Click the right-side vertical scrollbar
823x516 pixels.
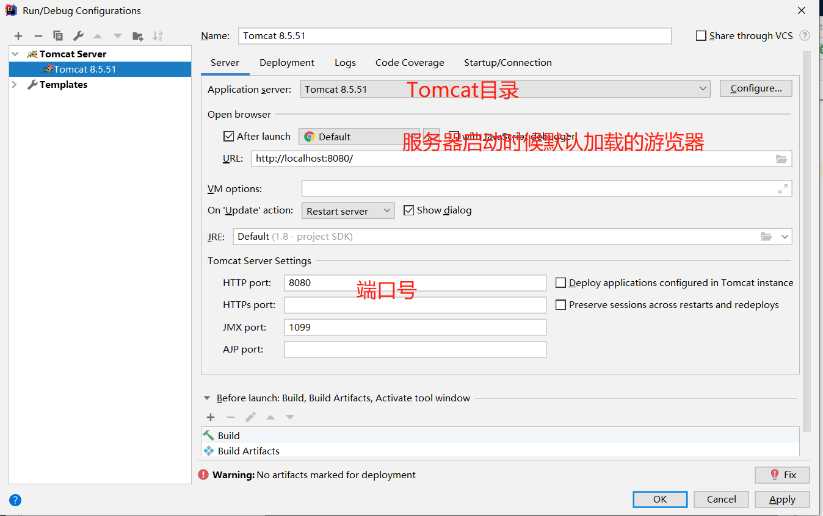(x=807, y=241)
